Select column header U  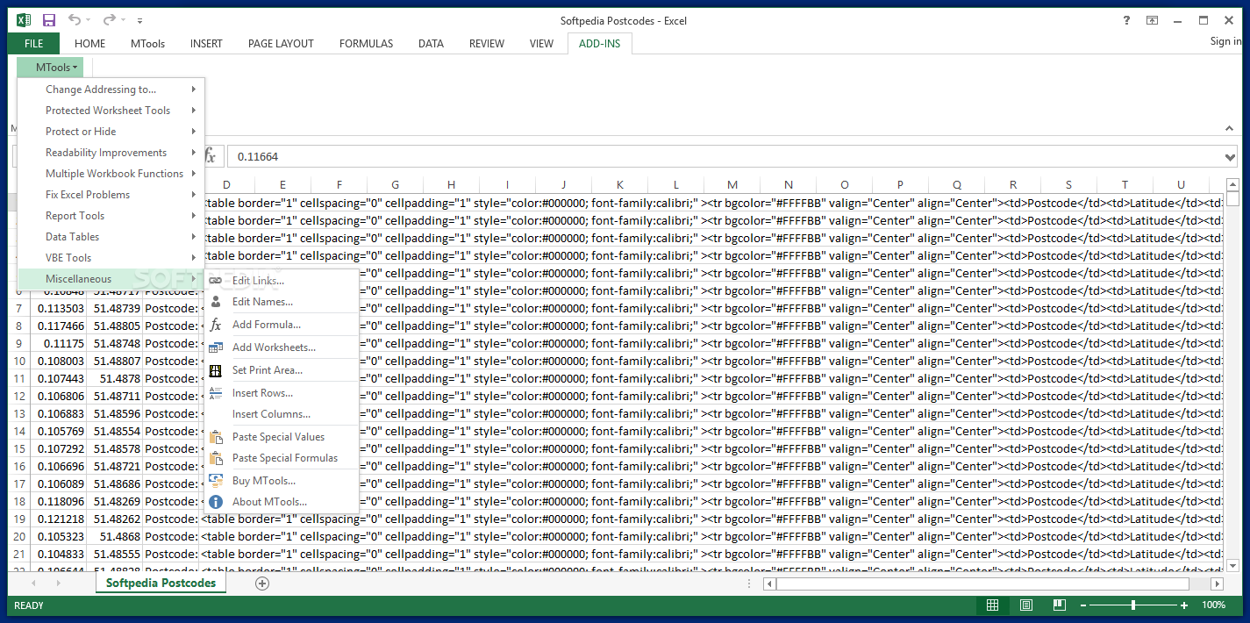click(x=1182, y=185)
